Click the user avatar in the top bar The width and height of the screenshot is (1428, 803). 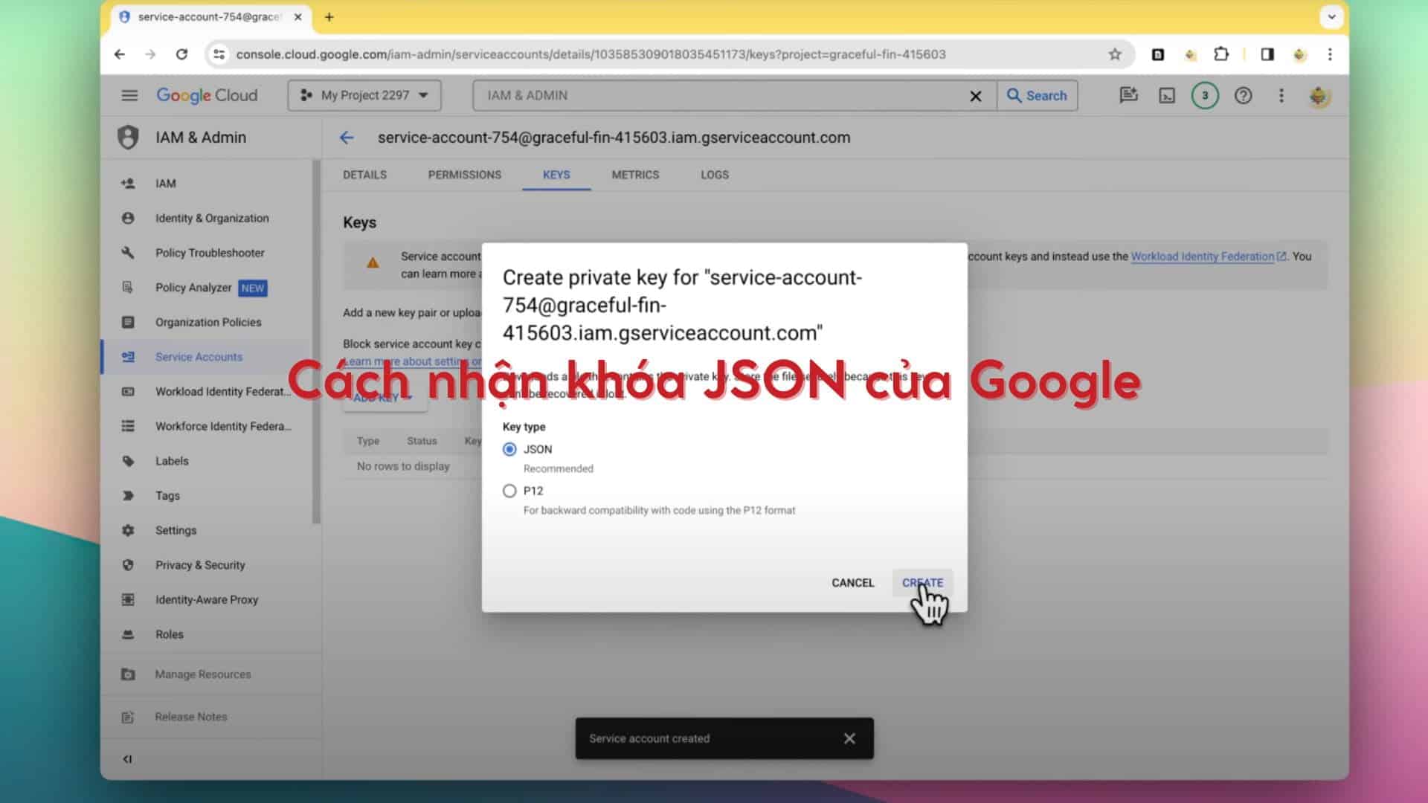(x=1318, y=95)
